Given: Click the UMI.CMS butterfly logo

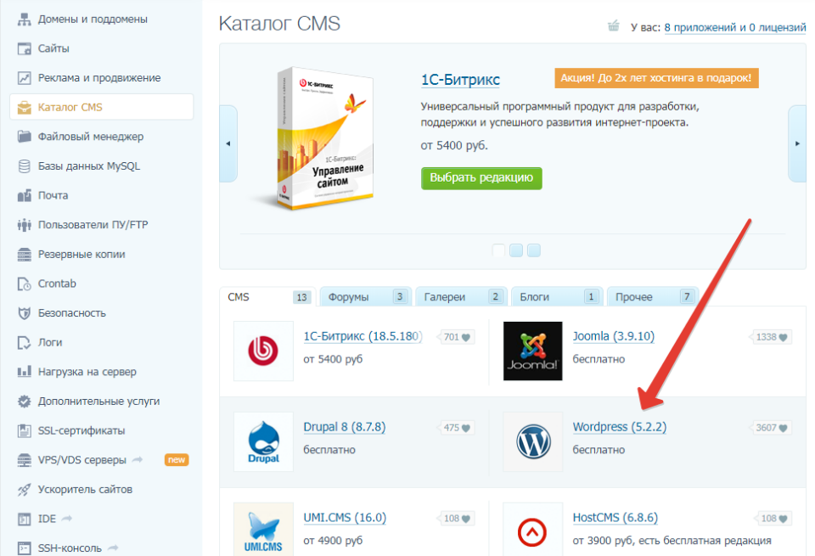Looking at the screenshot, I should click(x=263, y=530).
